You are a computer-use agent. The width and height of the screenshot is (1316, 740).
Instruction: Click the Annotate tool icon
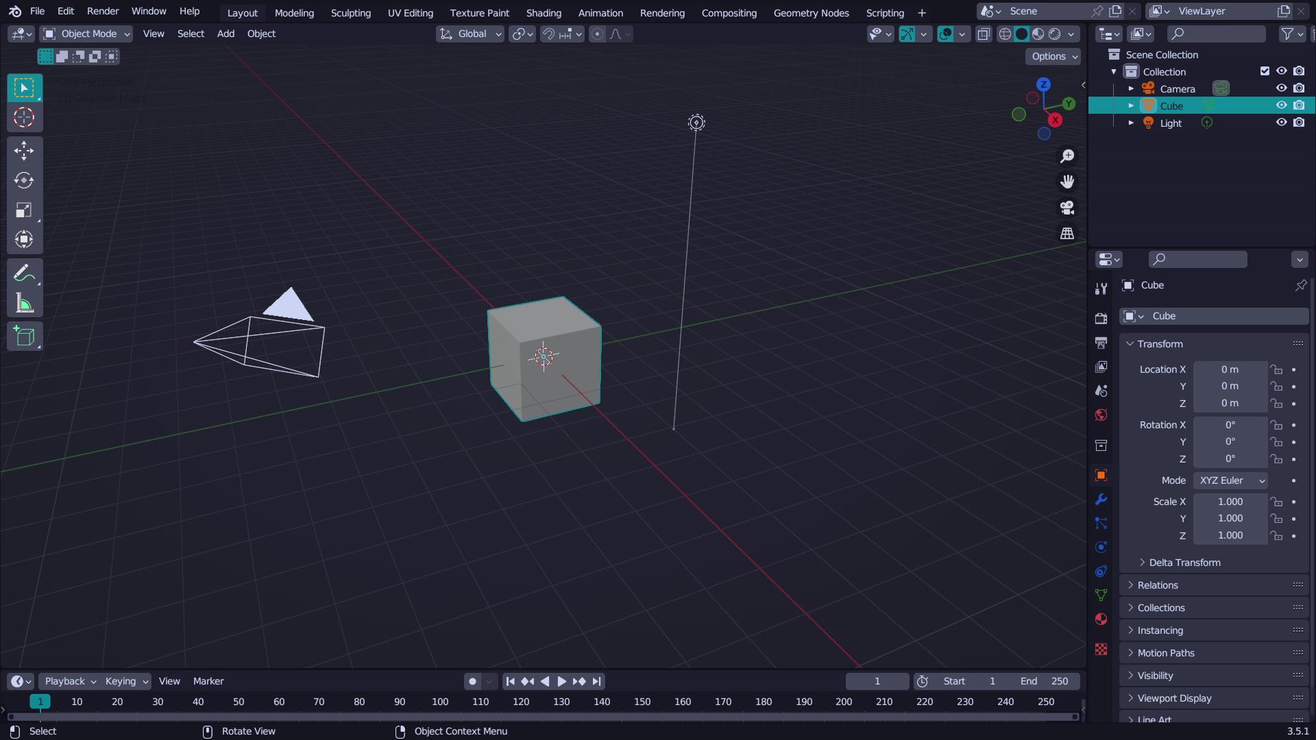click(x=25, y=274)
